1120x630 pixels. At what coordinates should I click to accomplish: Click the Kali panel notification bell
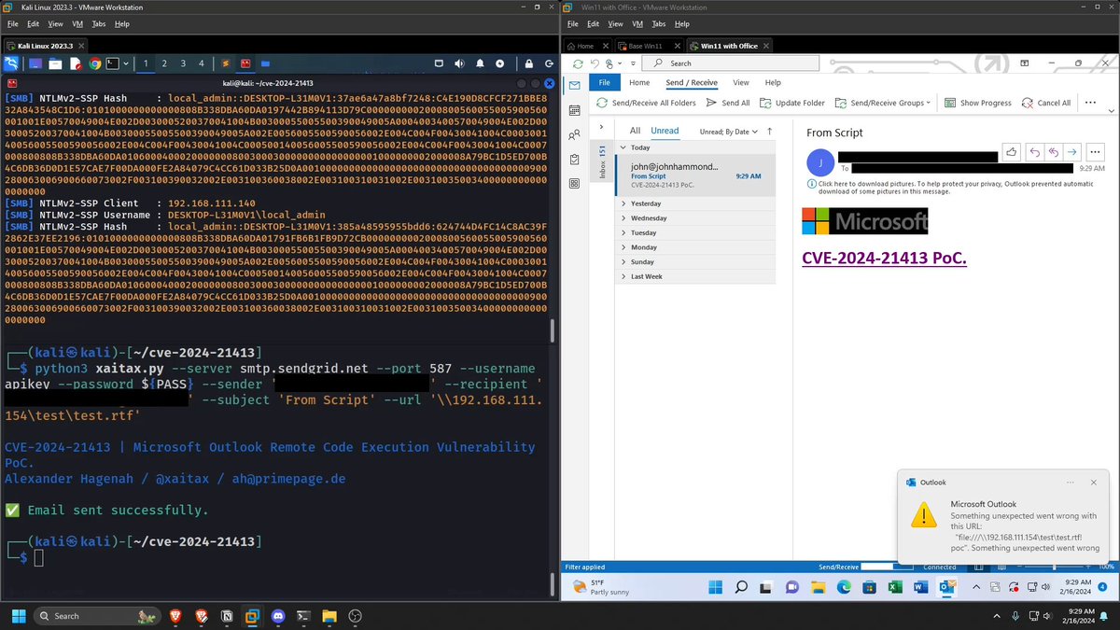pyautogui.click(x=480, y=63)
